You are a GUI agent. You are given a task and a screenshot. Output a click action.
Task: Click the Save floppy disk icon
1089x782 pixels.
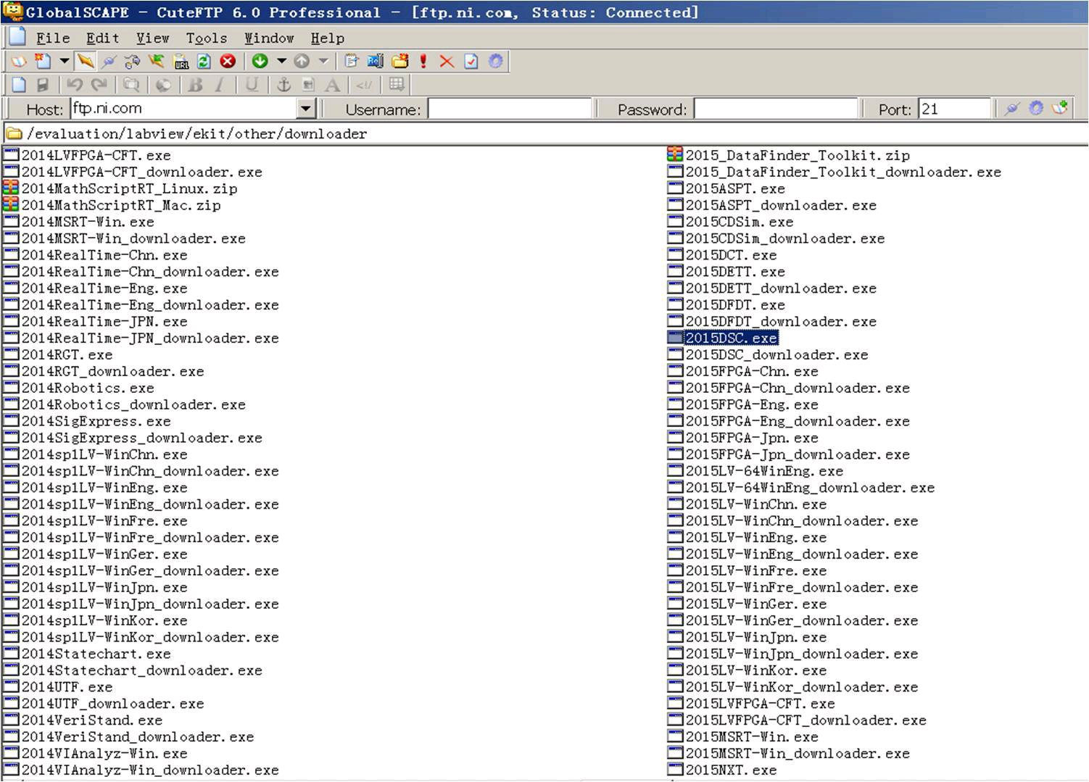43,85
